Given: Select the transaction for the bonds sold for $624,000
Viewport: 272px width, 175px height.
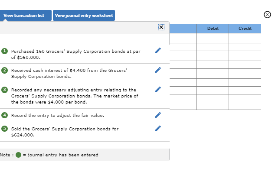Looking at the screenshot, I should (64, 132).
